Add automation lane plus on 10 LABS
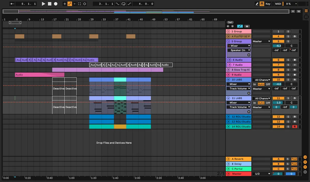This screenshot has height=182, width=310. [249, 93]
